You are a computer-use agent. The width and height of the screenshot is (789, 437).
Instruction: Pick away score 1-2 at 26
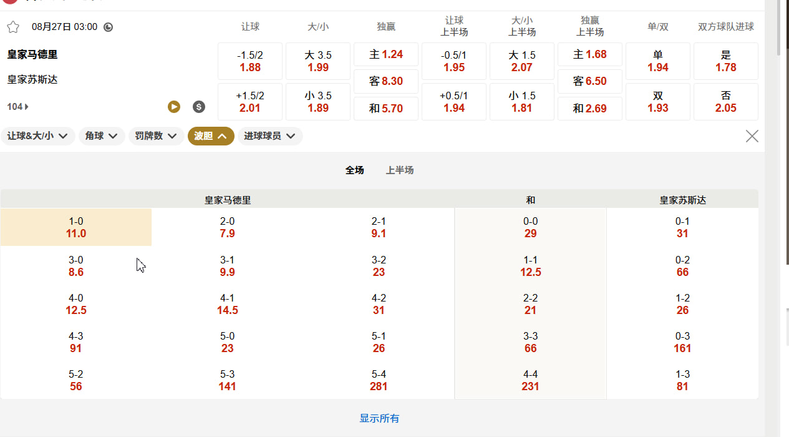click(x=682, y=304)
